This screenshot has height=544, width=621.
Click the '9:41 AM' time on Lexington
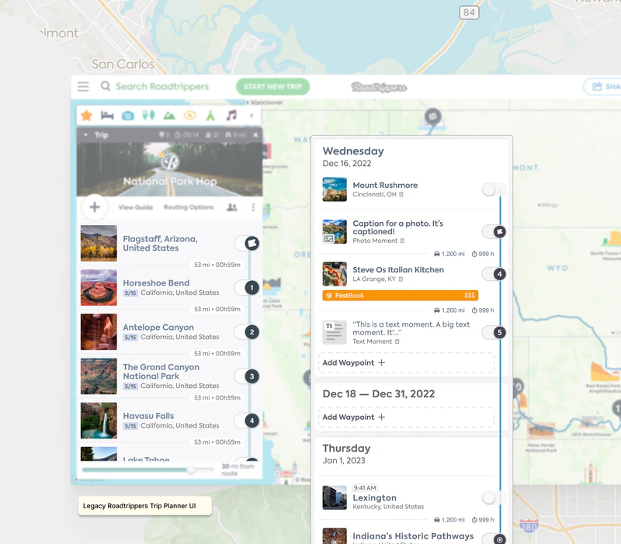365,488
